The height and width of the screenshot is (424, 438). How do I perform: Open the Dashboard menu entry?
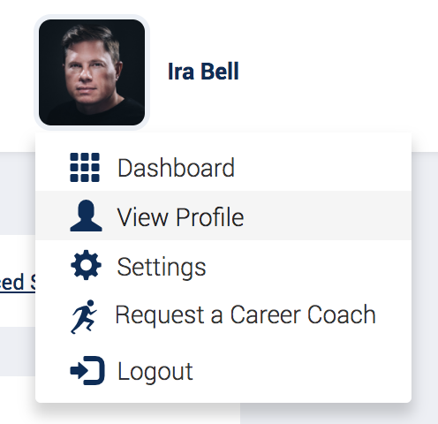(223, 167)
